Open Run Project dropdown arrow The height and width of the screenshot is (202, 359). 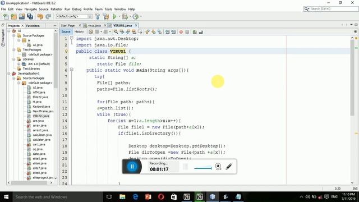point(119,16)
